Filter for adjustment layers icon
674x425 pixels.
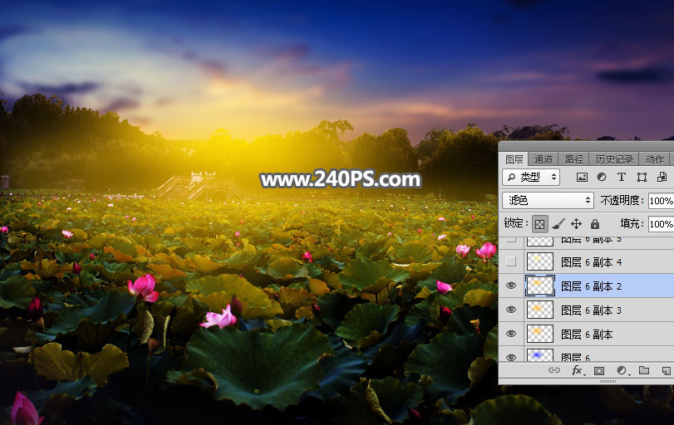click(602, 177)
